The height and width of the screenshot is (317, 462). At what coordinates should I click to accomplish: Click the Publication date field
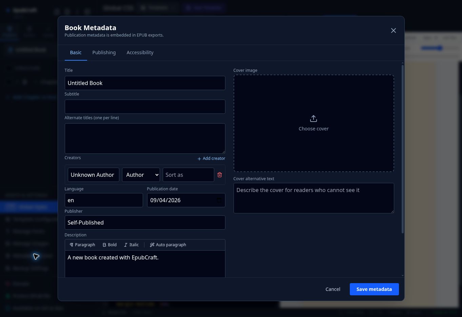pyautogui.click(x=186, y=200)
